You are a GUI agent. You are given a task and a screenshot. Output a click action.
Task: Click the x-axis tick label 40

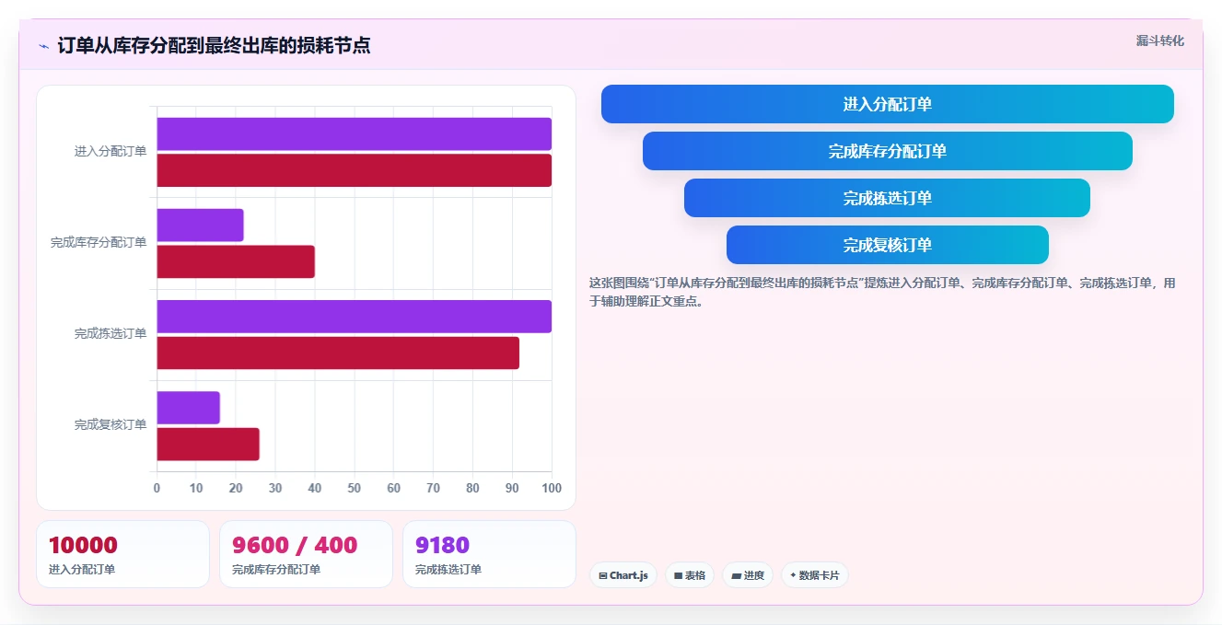click(315, 488)
